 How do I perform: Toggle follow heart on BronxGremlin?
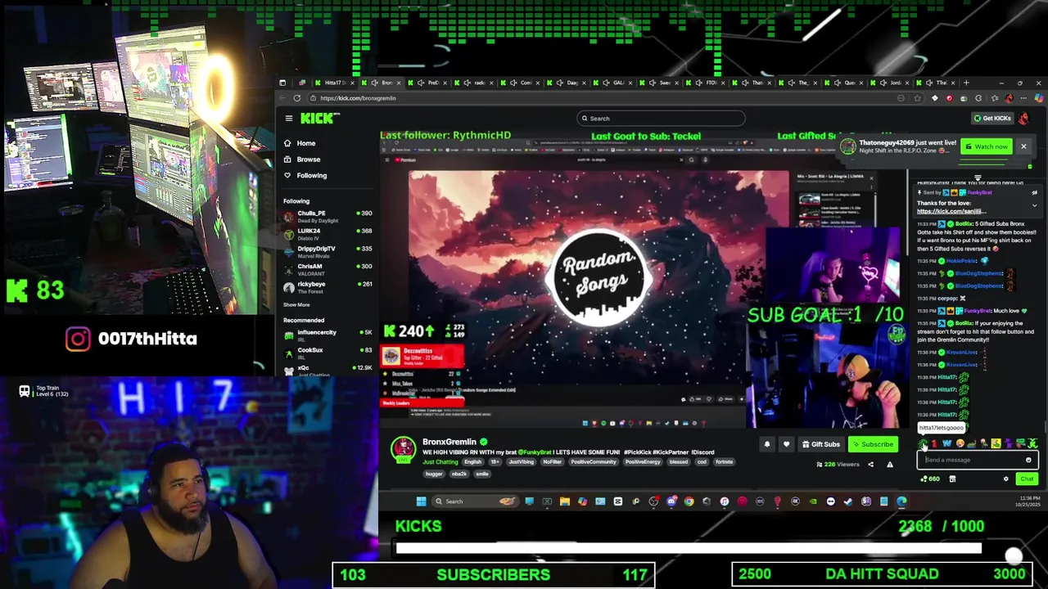tap(786, 444)
